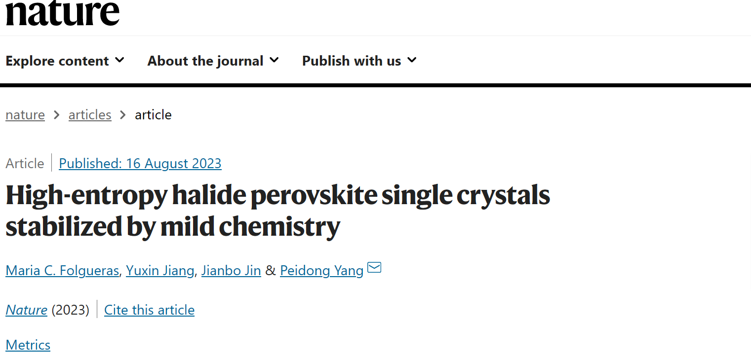This screenshot has height=358, width=751.
Task: Click the chevron after Publish with us
Action: (x=412, y=60)
